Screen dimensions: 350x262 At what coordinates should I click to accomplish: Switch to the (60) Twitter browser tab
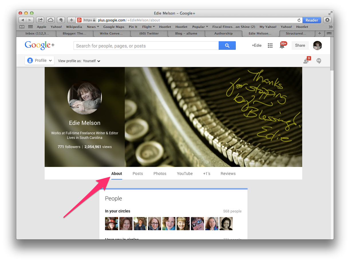pos(149,34)
